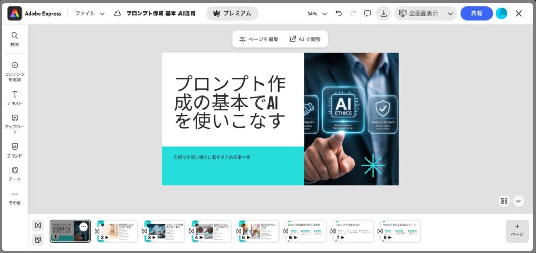Select page 3 thumbnail
Image resolution: width=536 pixels, height=253 pixels.
click(x=165, y=231)
